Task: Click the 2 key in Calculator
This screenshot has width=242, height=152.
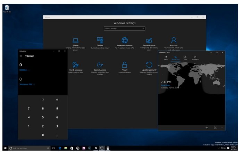Action: tap(43, 126)
